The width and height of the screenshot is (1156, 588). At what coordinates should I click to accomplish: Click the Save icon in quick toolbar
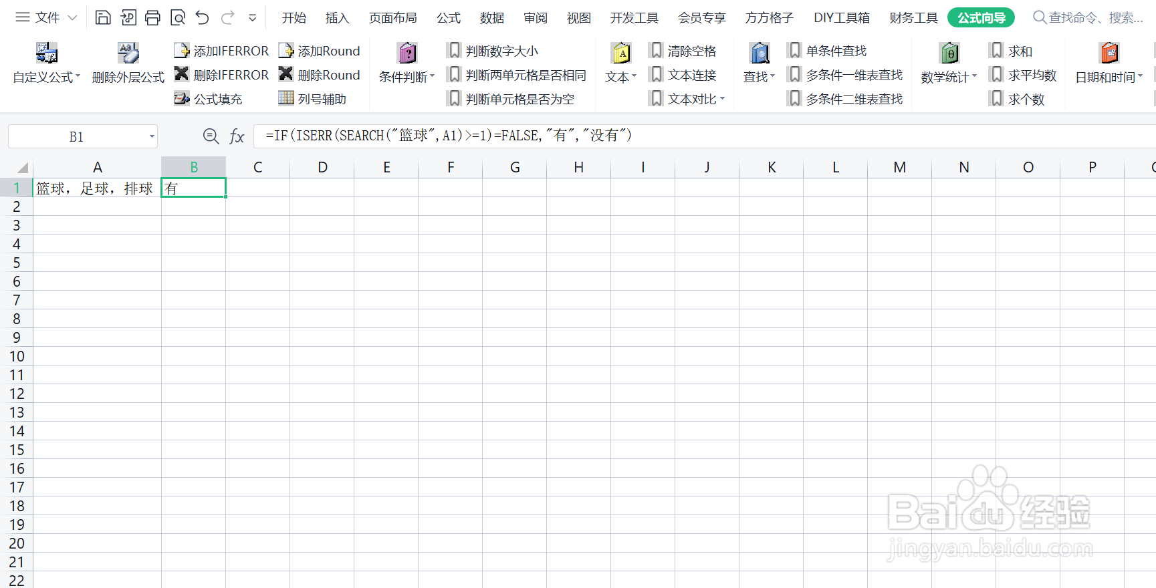[103, 18]
